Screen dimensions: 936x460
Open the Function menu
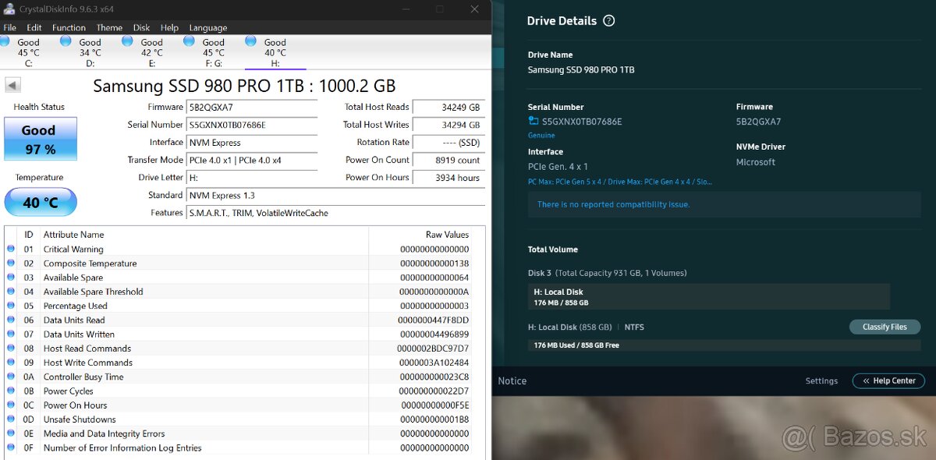pyautogui.click(x=69, y=27)
